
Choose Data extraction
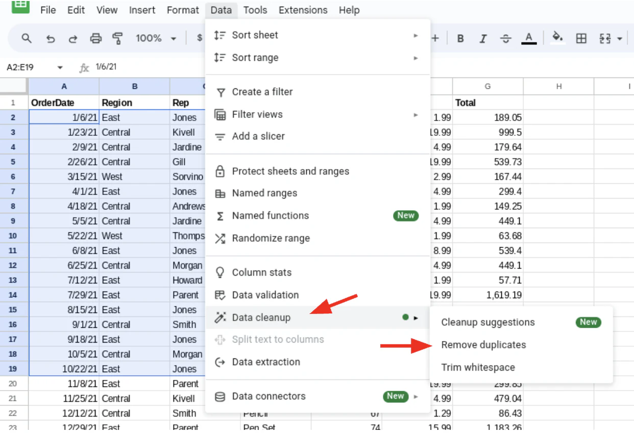pos(318,362)
